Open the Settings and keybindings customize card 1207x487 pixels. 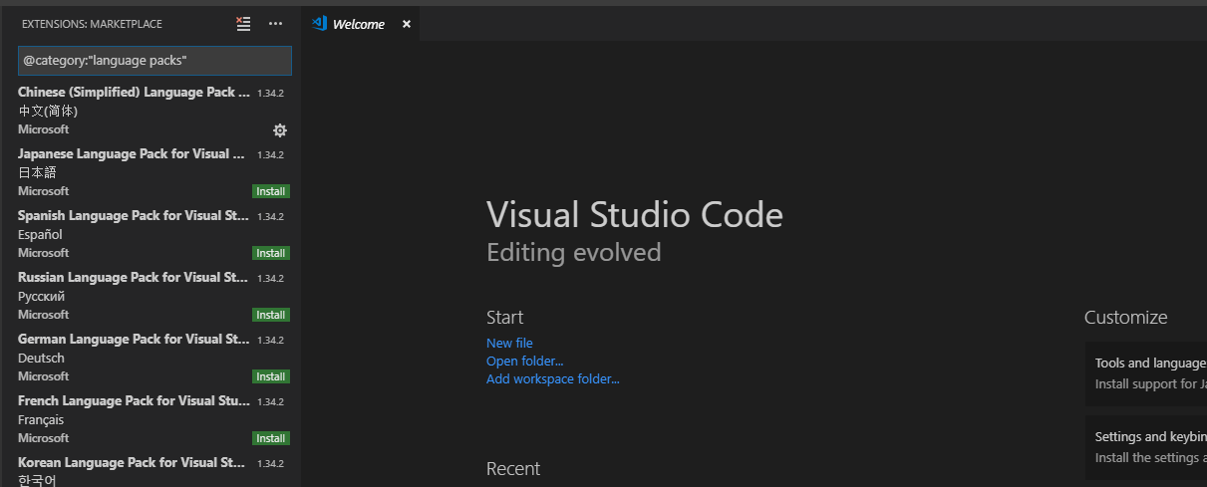click(x=1146, y=447)
